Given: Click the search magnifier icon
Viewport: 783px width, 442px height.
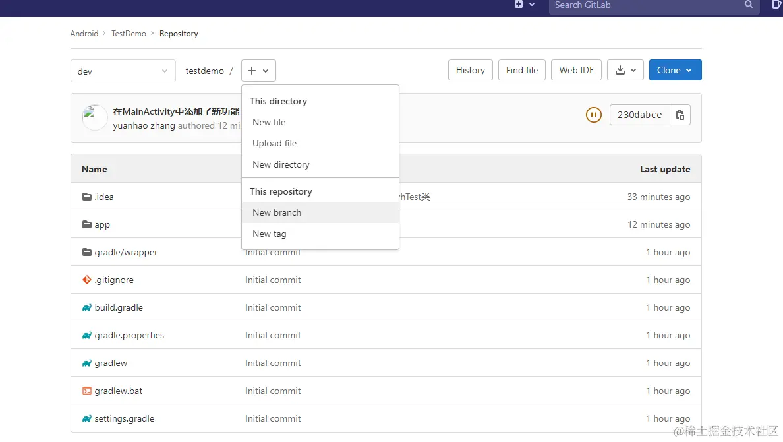Looking at the screenshot, I should point(748,5).
